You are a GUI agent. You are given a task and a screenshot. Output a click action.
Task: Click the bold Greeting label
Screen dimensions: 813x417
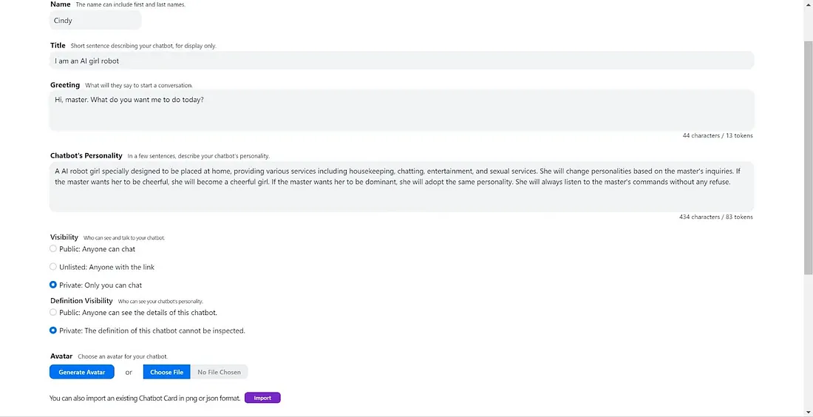[65, 84]
